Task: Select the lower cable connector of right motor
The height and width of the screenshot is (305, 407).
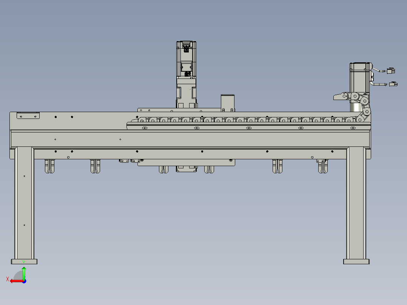Action: 393,84
